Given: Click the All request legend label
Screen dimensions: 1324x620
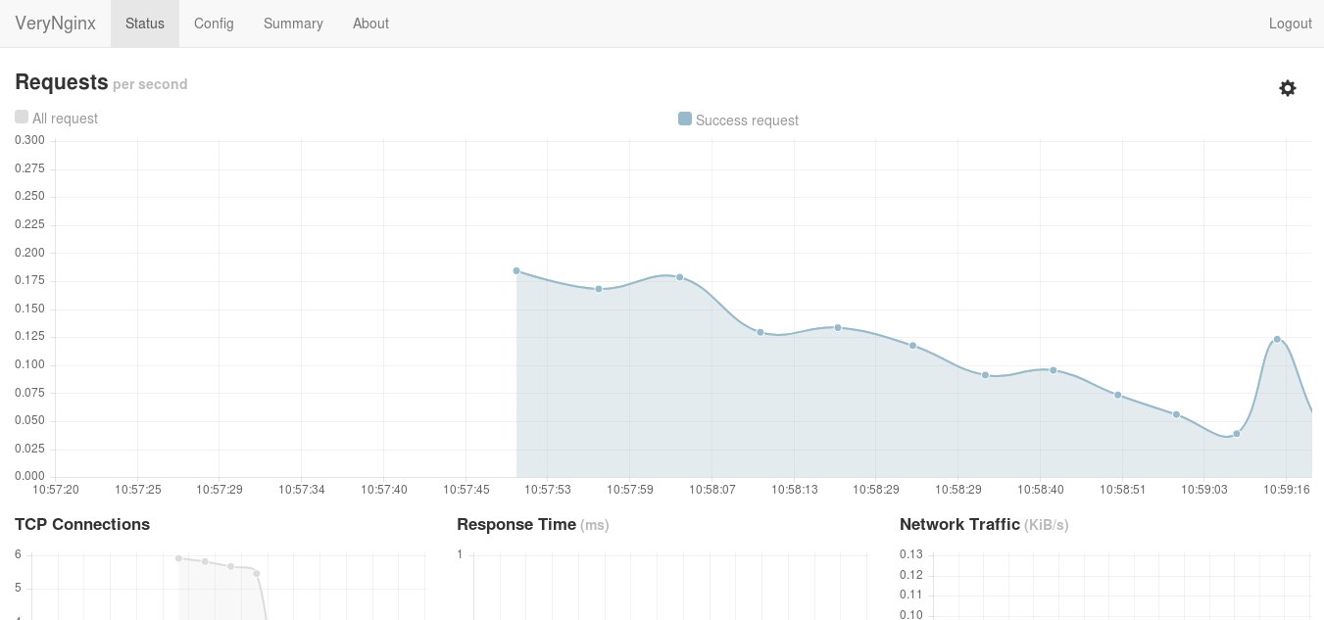Looking at the screenshot, I should [x=66, y=119].
